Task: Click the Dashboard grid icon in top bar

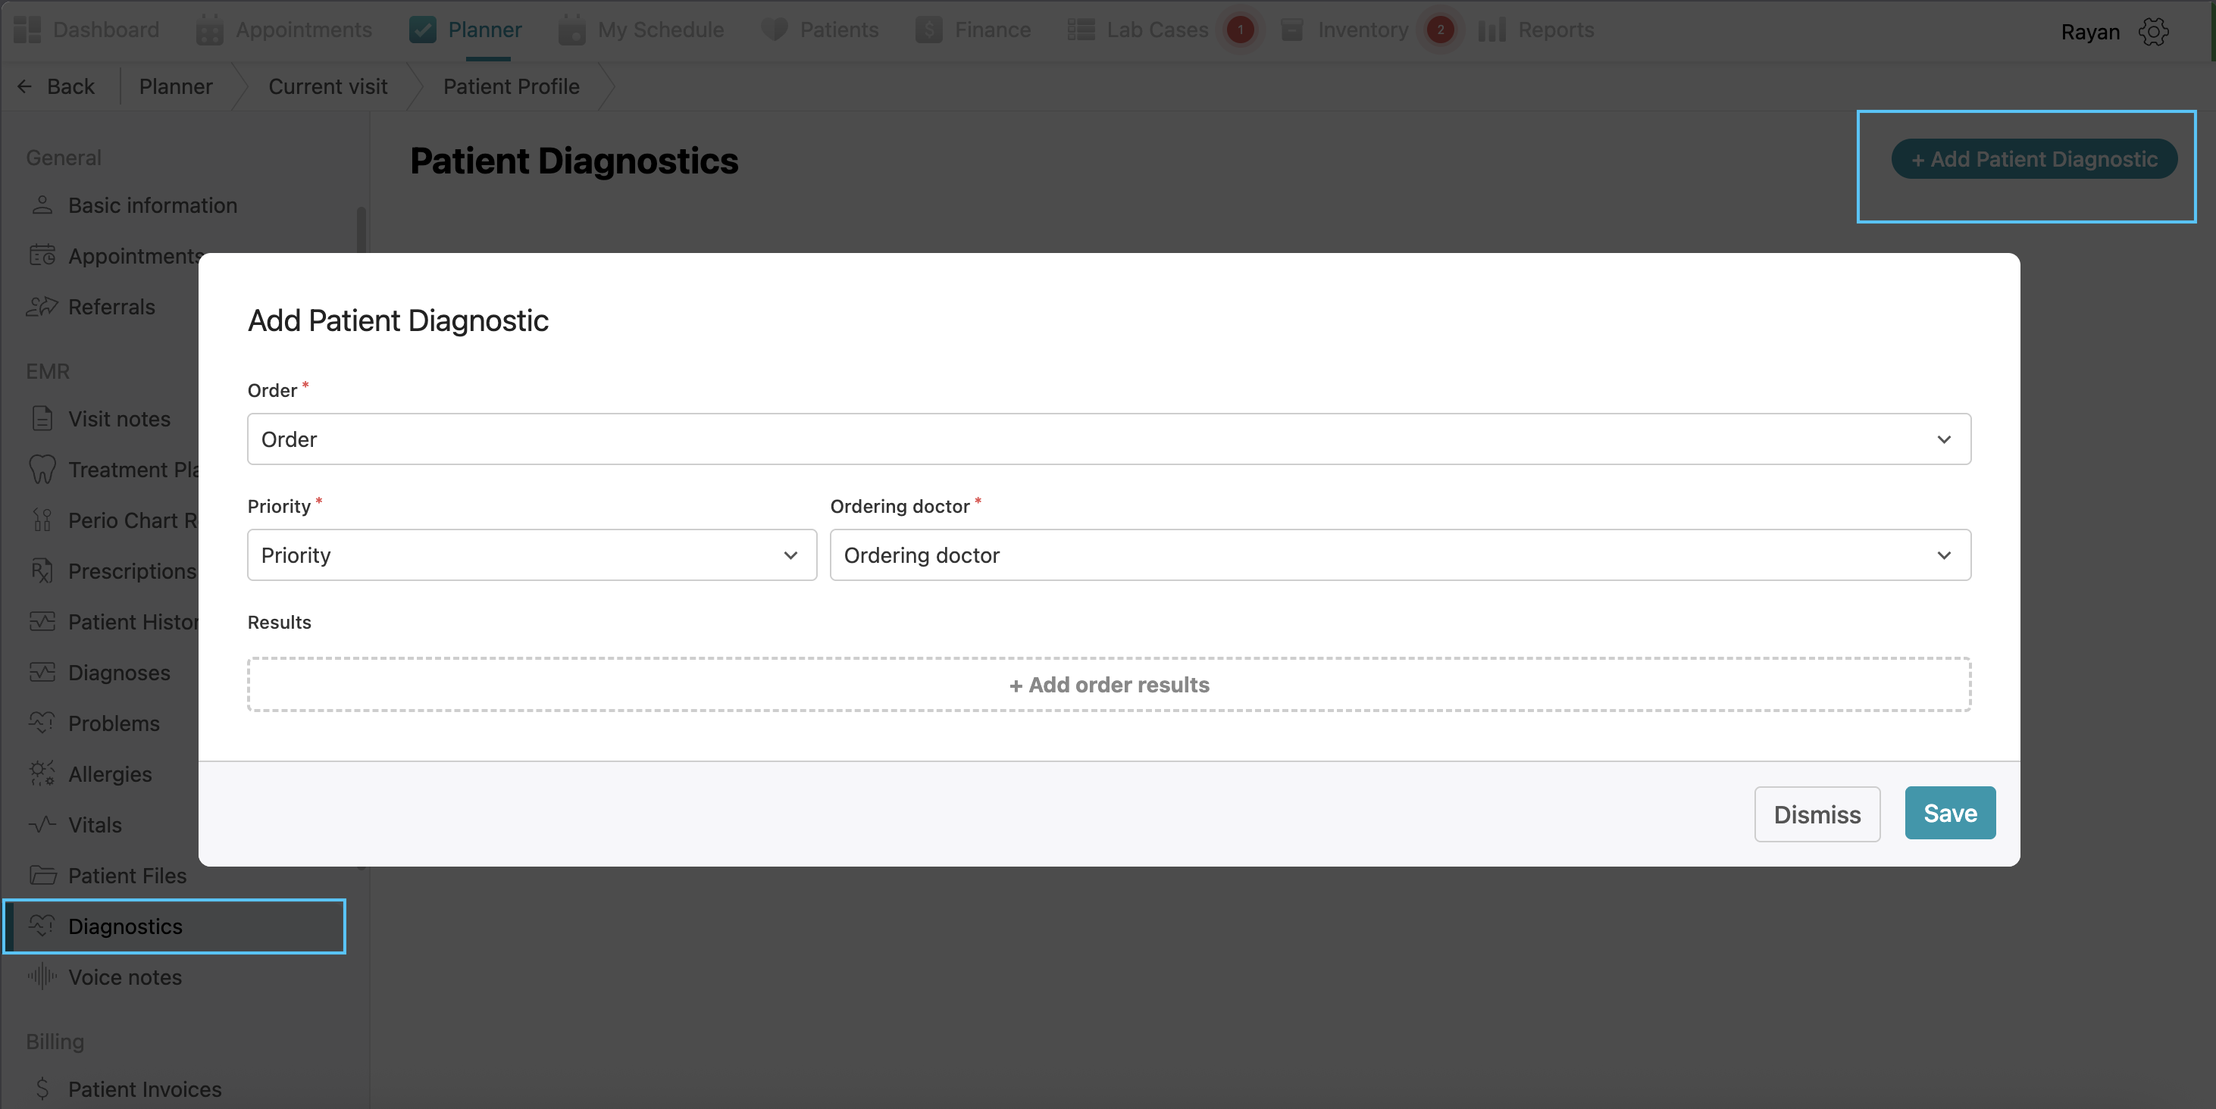Action: (27, 30)
